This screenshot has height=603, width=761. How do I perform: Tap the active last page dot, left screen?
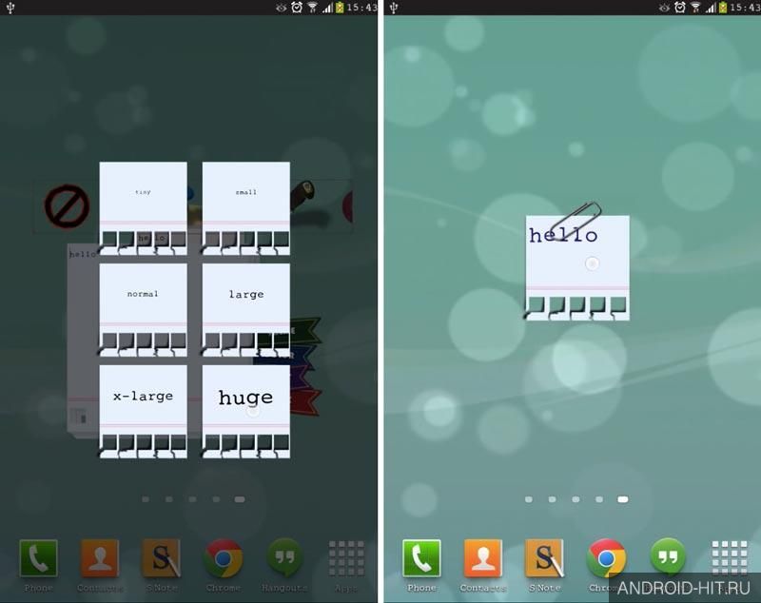[240, 499]
